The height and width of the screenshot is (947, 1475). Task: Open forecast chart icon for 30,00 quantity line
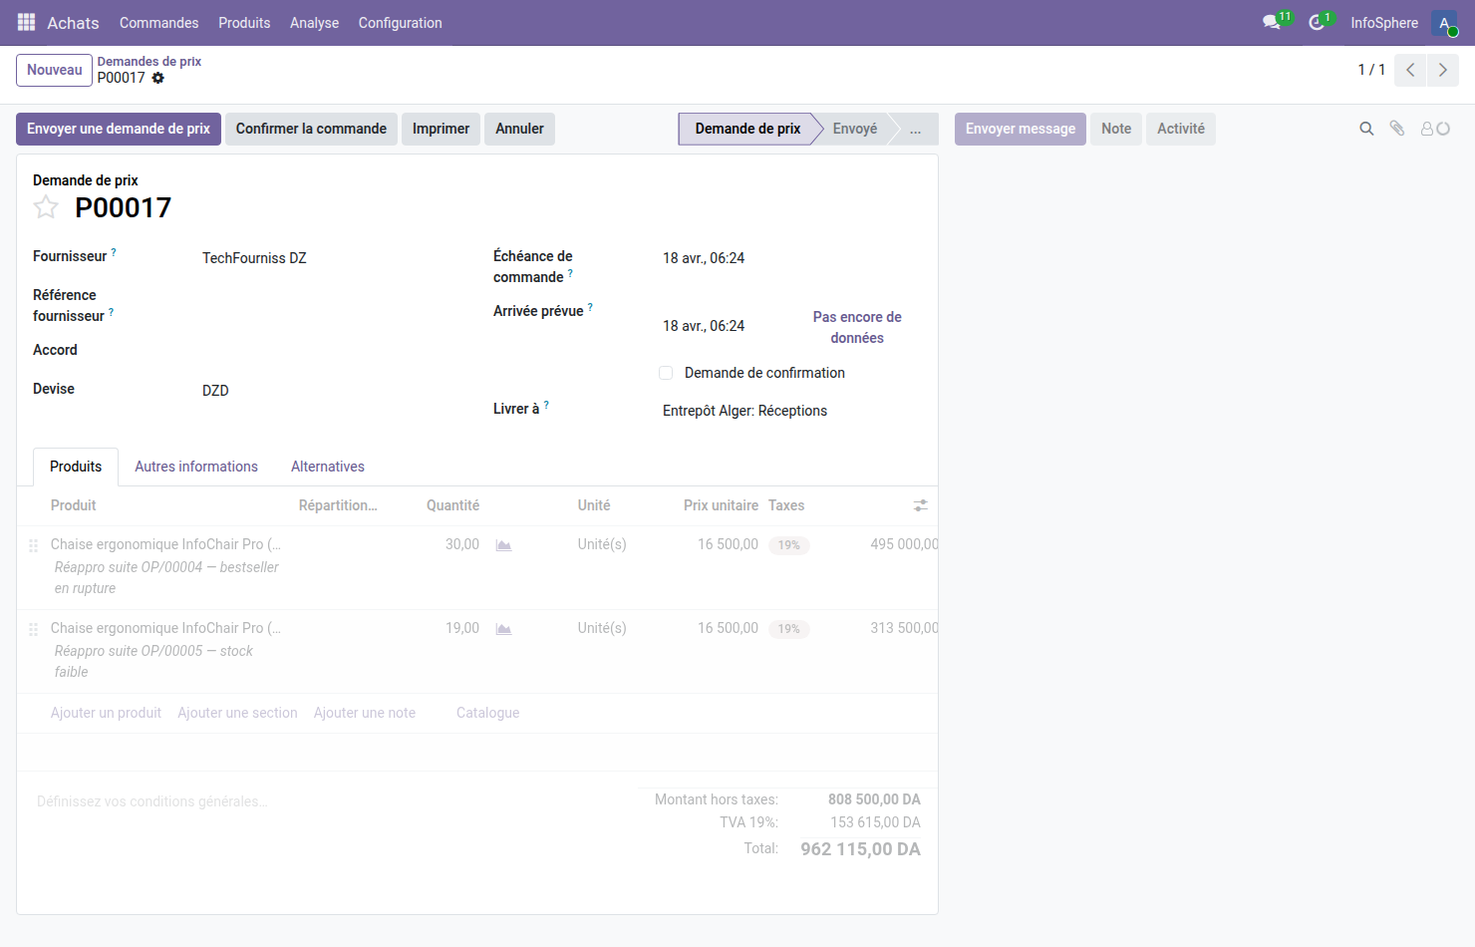(503, 545)
